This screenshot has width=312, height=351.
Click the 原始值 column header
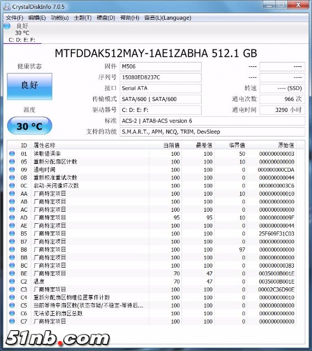coord(275,145)
